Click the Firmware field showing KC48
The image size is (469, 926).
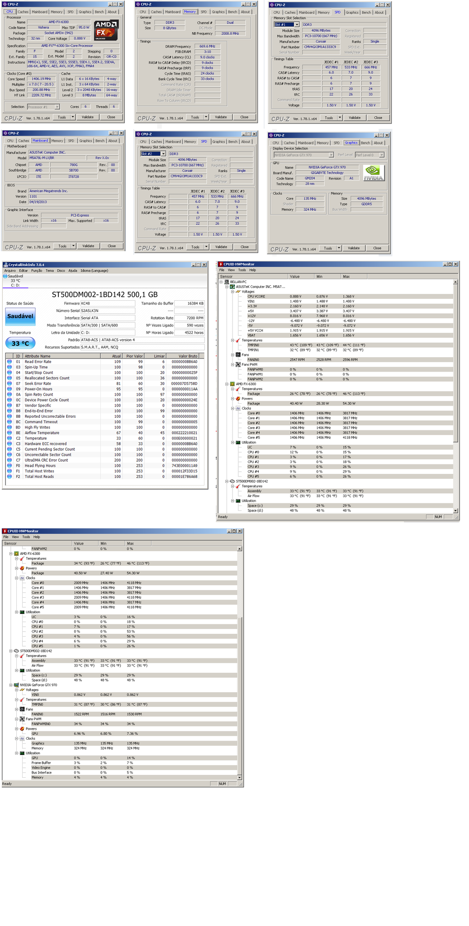pos(108,303)
